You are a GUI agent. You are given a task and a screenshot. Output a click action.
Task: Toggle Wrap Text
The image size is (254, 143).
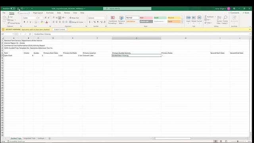(x=74, y=18)
